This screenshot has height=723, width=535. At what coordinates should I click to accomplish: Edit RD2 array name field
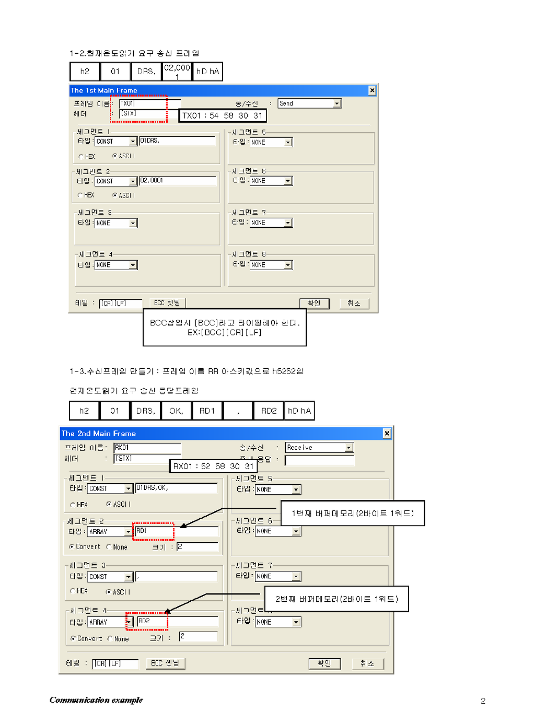click(177, 622)
